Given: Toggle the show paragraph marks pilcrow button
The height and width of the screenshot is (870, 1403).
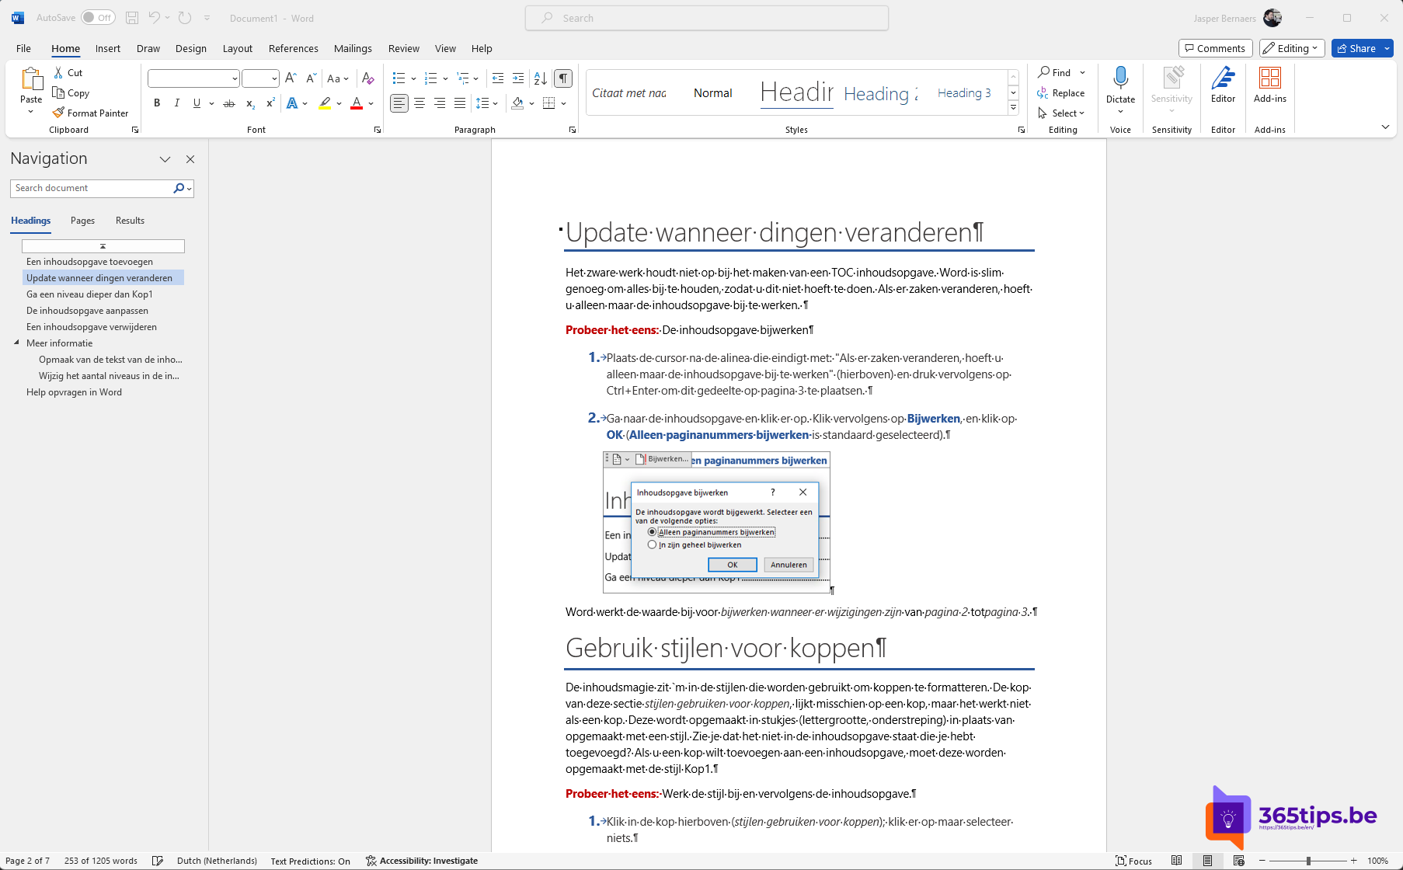Looking at the screenshot, I should tap(563, 78).
